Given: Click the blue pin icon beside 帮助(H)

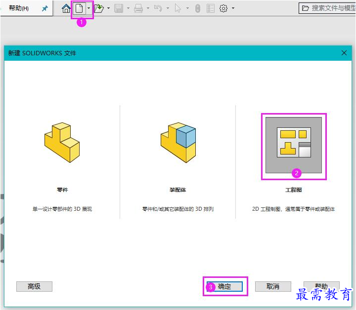Looking at the screenshot, I should tap(44, 8).
